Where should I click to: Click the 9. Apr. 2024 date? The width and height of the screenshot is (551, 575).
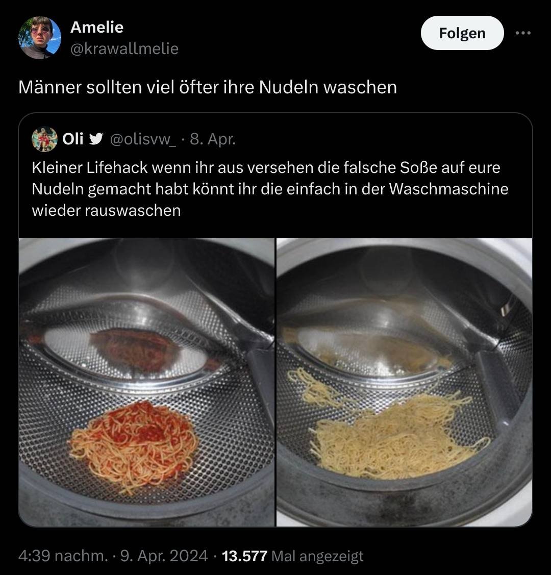point(164,556)
